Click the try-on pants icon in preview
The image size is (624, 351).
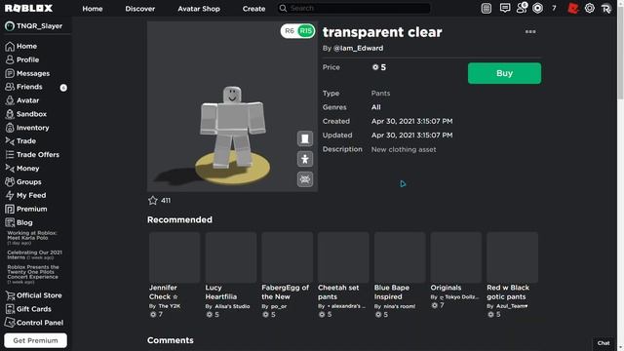click(305, 138)
